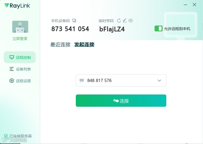The width and height of the screenshot is (203, 144).
Task: Open 远程控制 in sidebar
Action: (20, 57)
